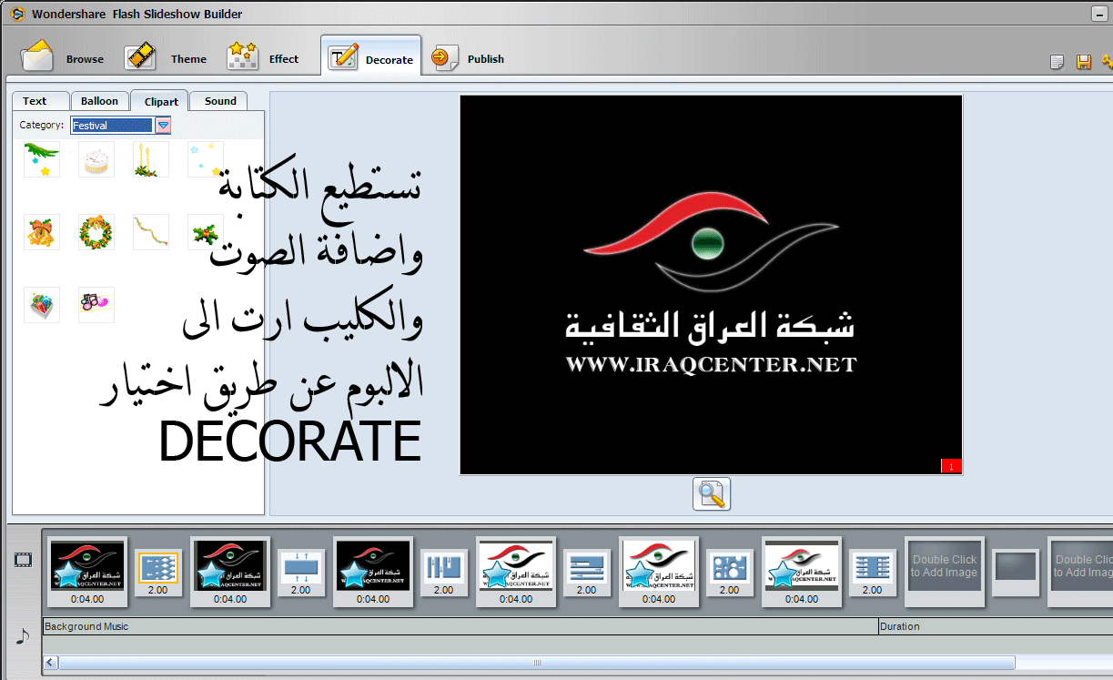Click the empty transition slot after placeholder
Image resolution: width=1113 pixels, height=680 pixels.
[1016, 573]
